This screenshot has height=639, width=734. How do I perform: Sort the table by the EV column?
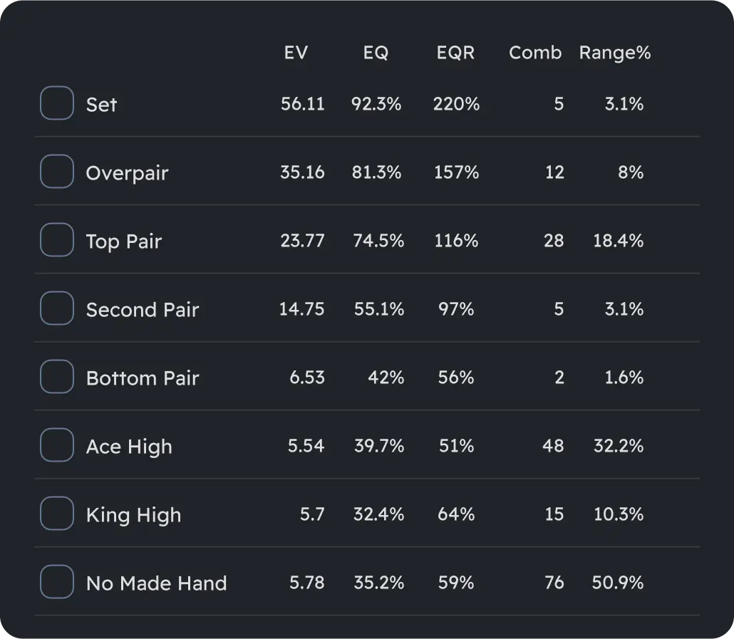click(297, 52)
